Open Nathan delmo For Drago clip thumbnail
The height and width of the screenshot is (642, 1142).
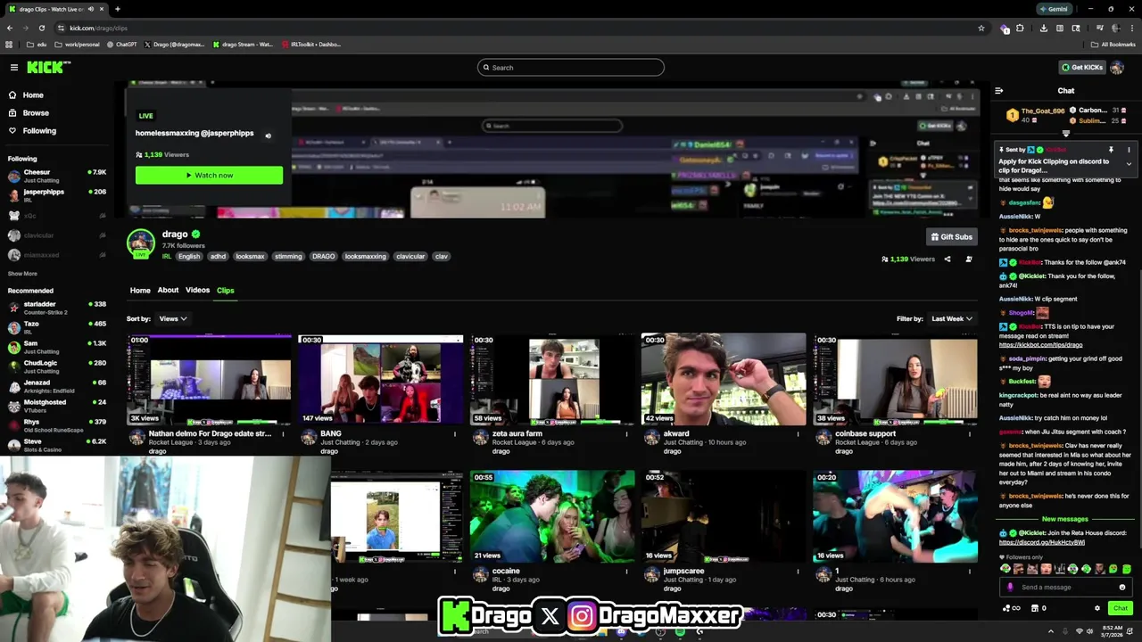pos(209,380)
